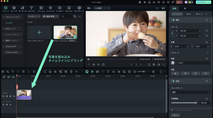
Task: Toggle the scale aspect lock icon
Action: click(172, 33)
